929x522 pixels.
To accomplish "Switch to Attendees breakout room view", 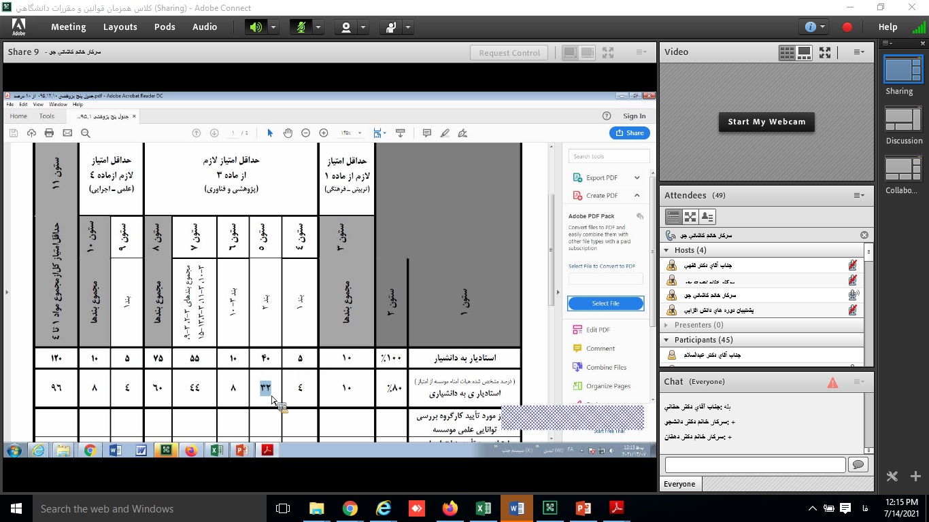I will tap(690, 217).
